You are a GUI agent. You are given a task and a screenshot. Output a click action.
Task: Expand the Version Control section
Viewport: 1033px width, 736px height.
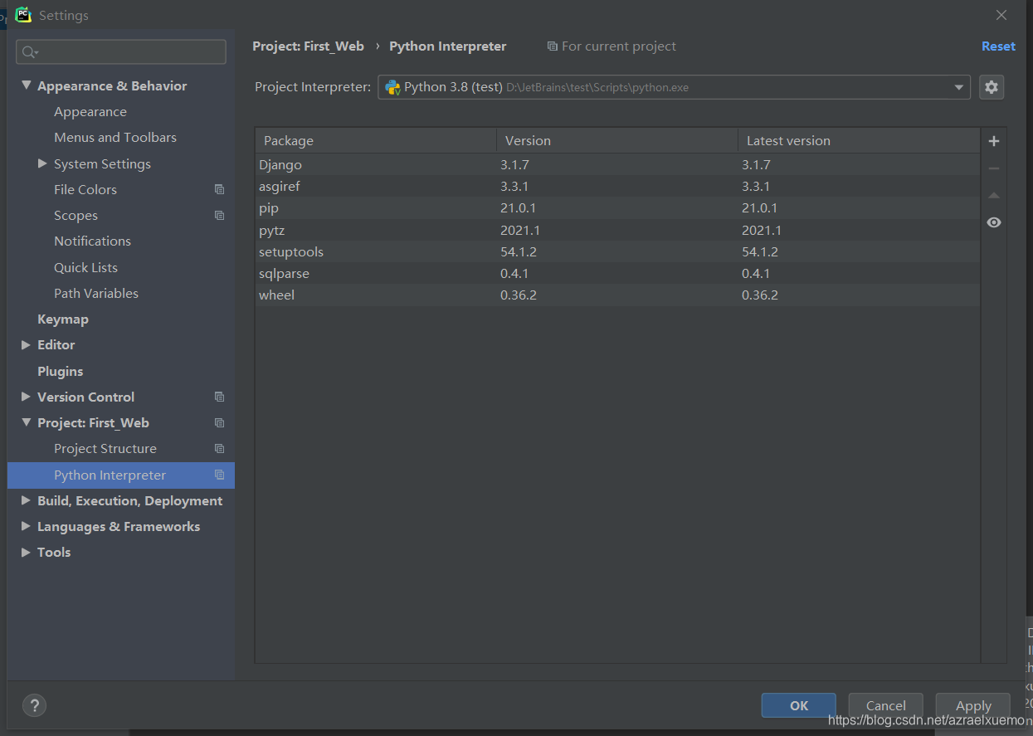pos(27,397)
